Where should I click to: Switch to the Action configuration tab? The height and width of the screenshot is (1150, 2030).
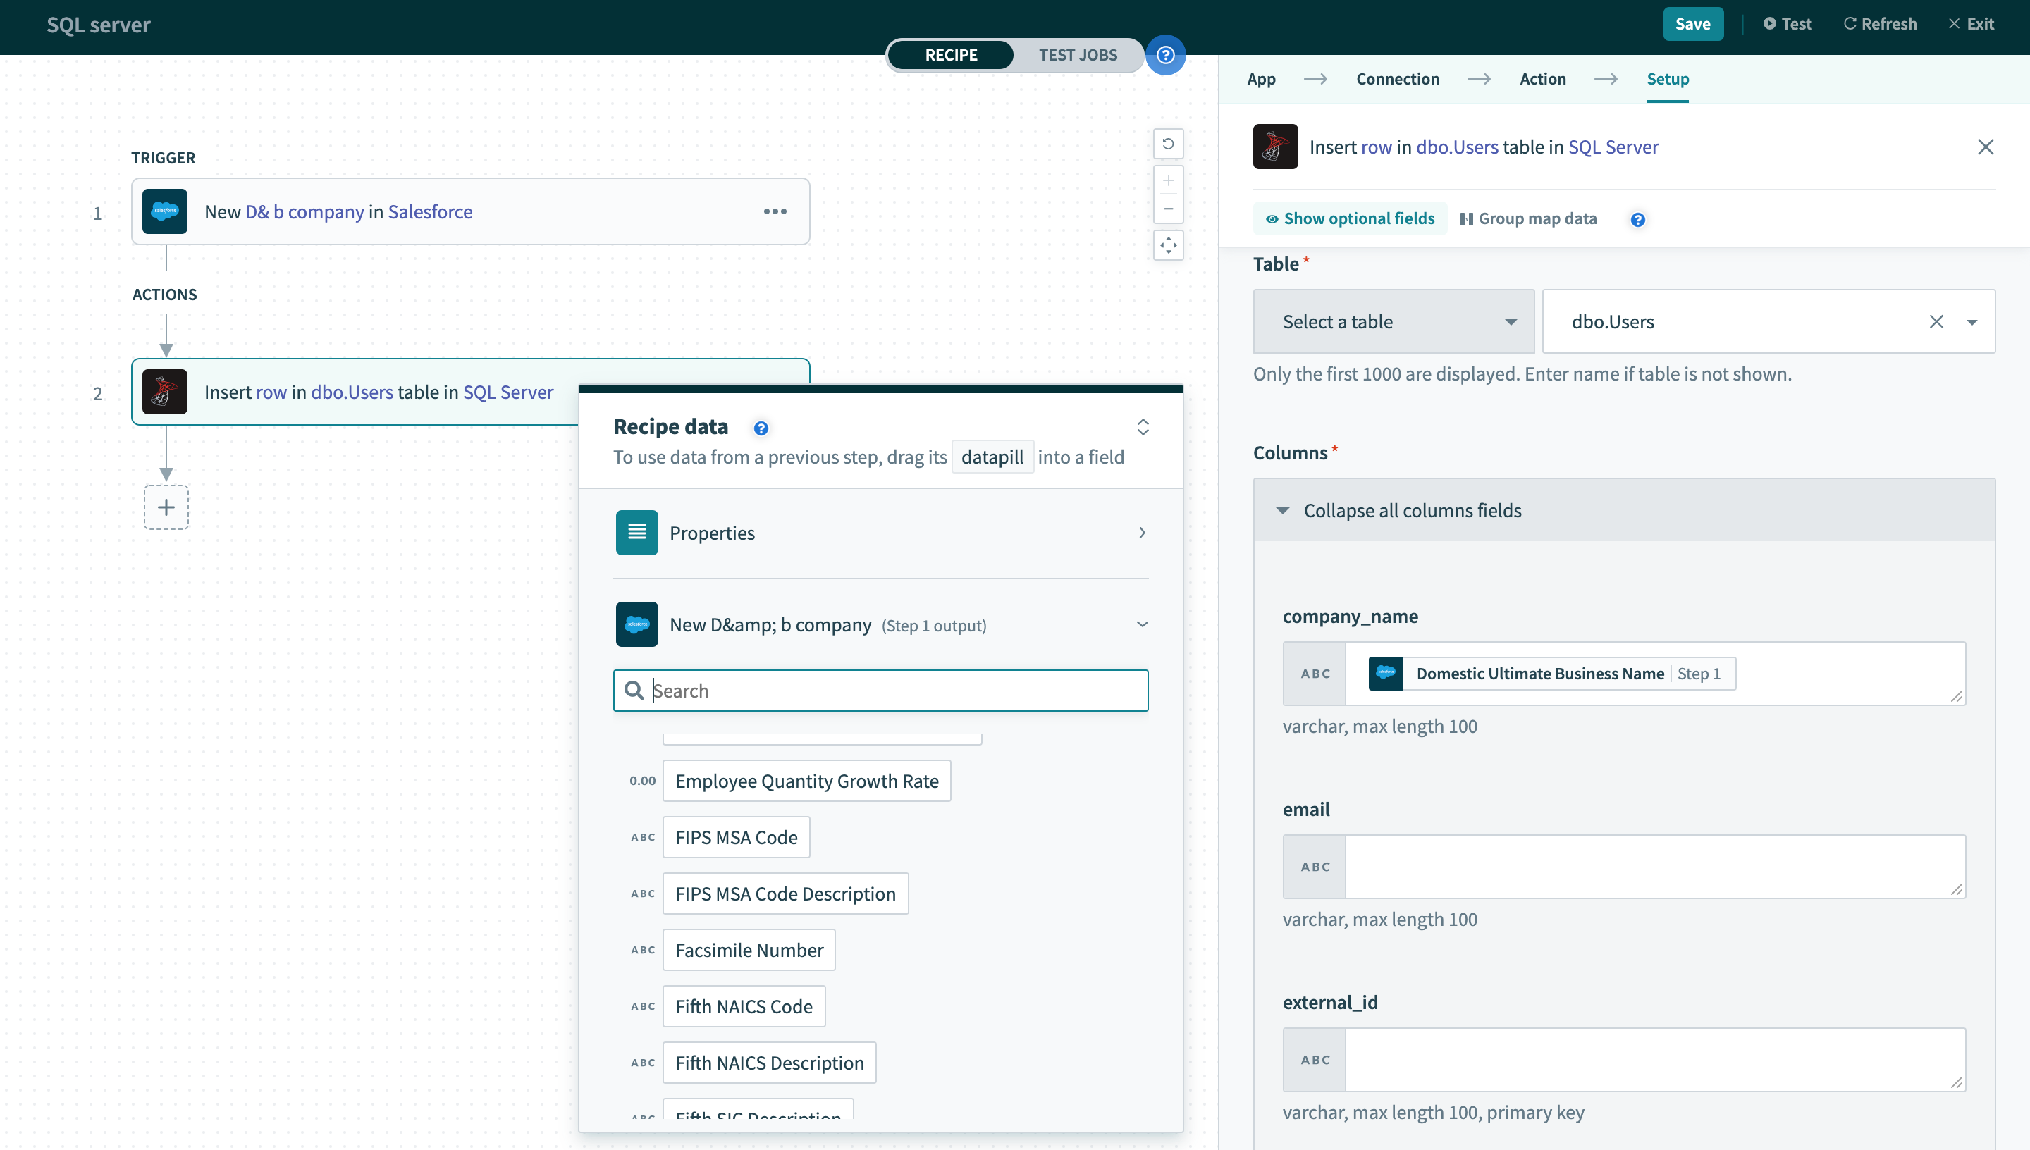[1544, 78]
